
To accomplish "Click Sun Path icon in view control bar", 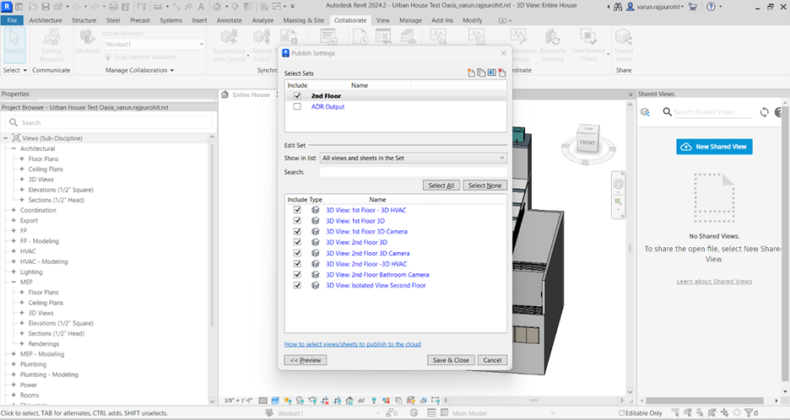I will click(x=287, y=401).
